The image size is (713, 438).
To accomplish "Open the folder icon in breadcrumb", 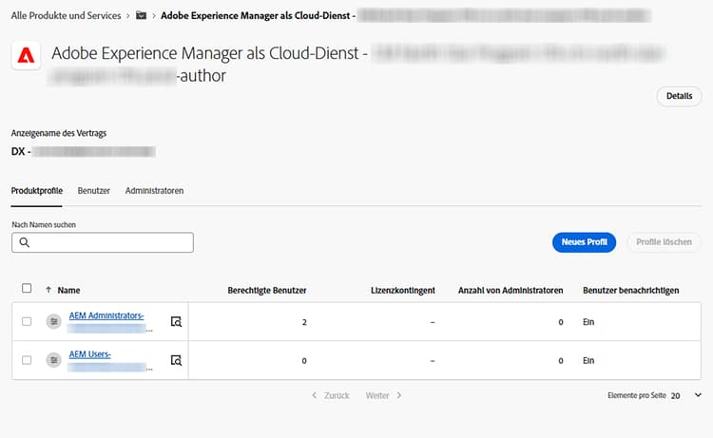I will tap(142, 15).
